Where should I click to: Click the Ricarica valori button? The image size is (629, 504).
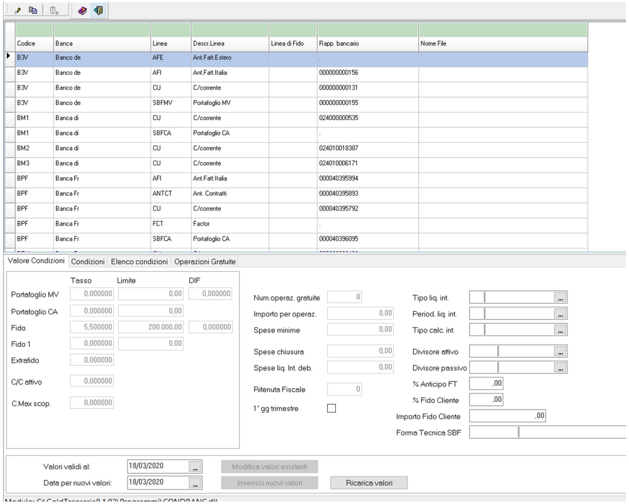coord(368,482)
